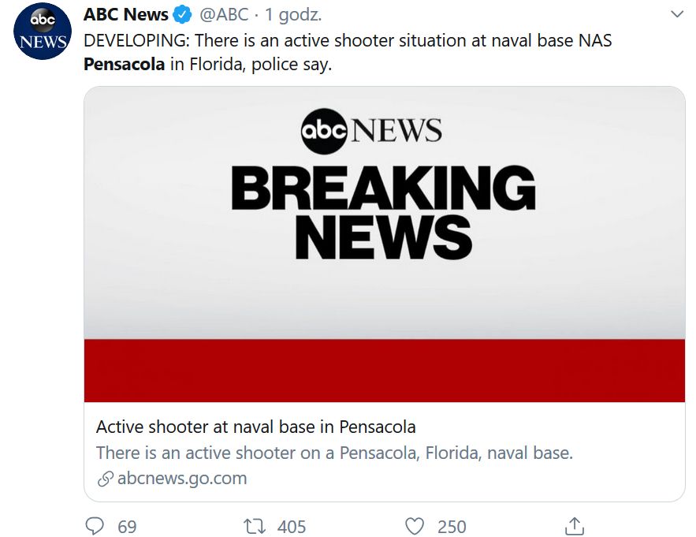View the 69 replies count
The width and height of the screenshot is (696, 537).
(x=127, y=527)
